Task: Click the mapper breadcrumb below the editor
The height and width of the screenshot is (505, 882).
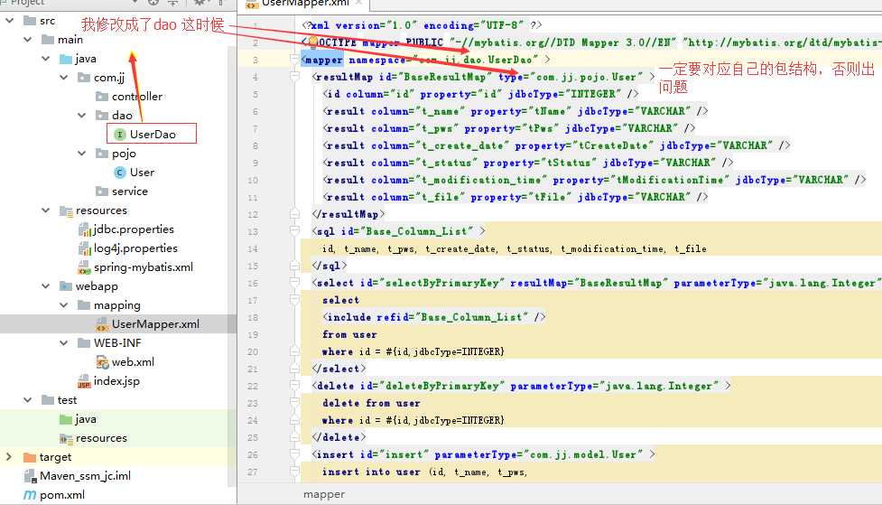Action: click(x=324, y=494)
